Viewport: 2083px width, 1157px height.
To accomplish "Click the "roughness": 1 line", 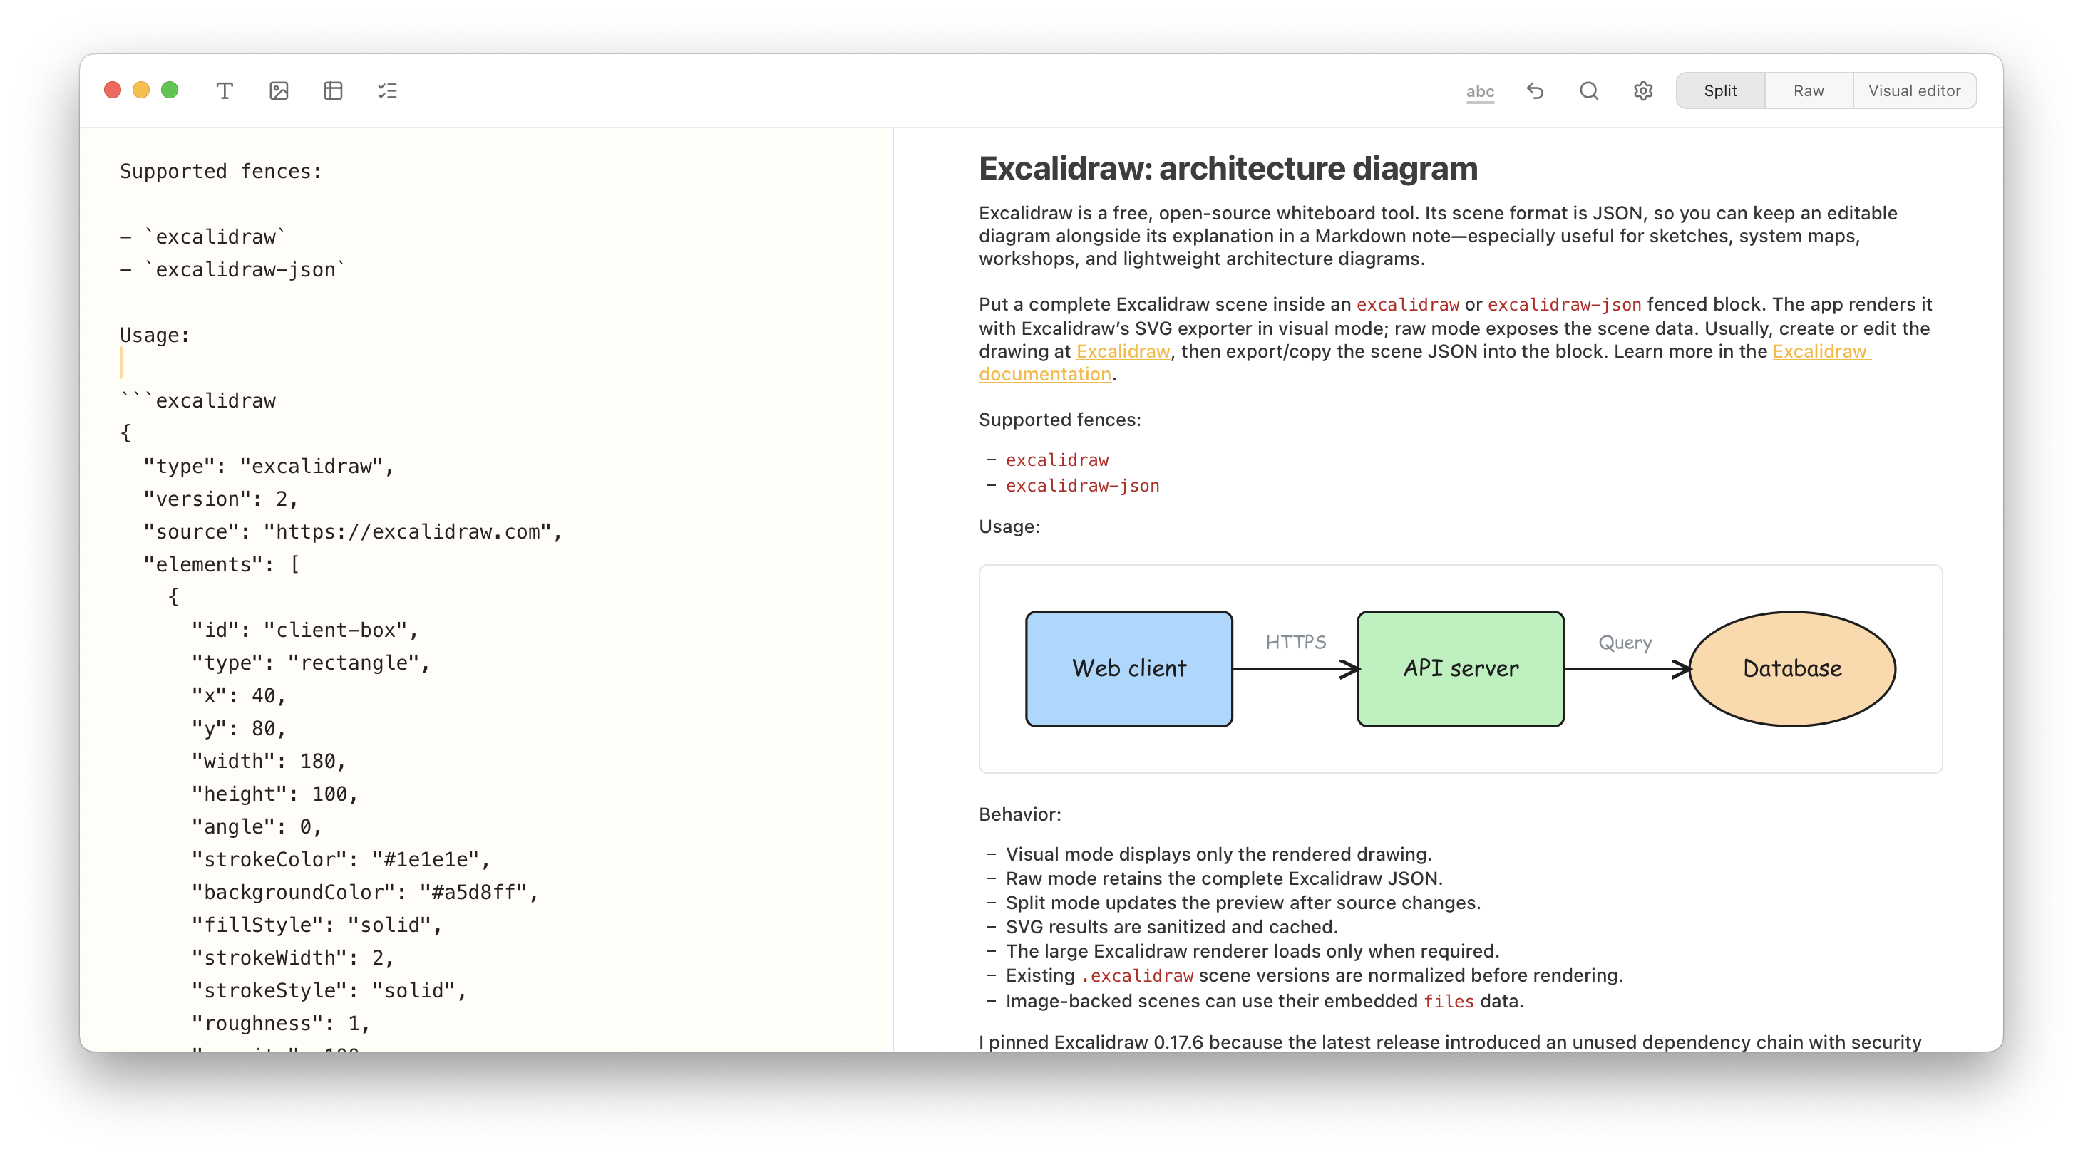I will coord(281,1023).
